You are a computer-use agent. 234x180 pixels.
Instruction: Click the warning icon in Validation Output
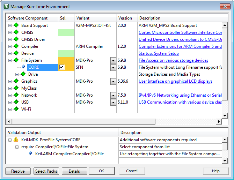point(16,140)
